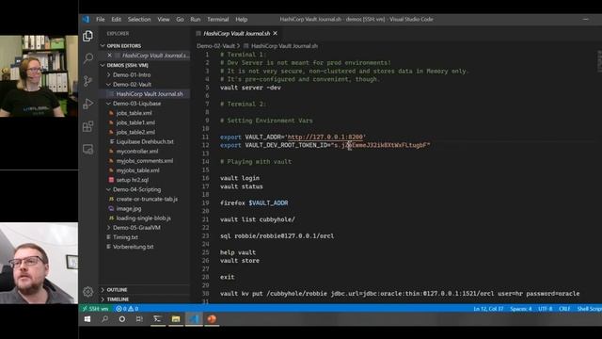Open the Source Control view
This screenshot has width=602, height=339.
(87, 81)
